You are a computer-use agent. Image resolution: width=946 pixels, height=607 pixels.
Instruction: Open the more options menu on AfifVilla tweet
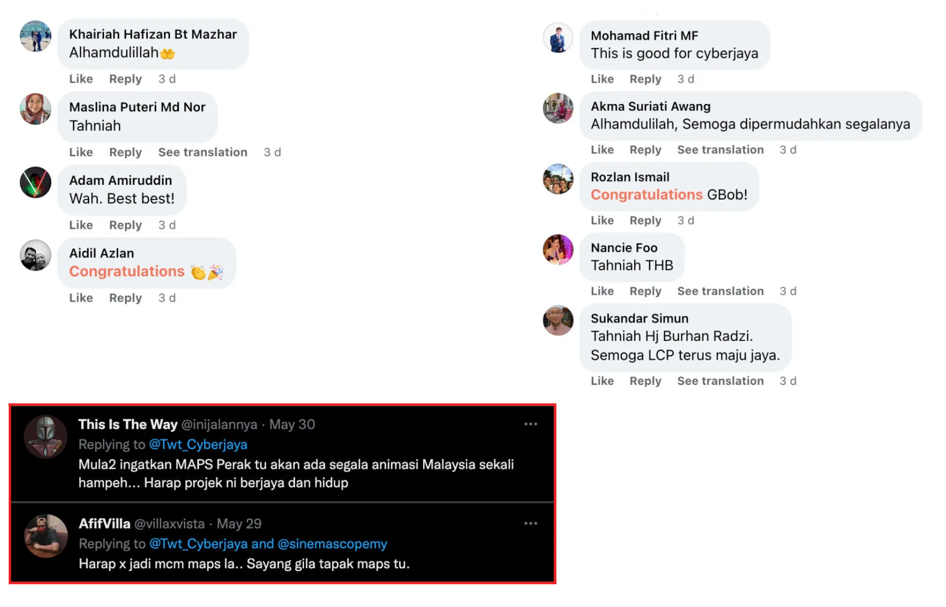click(530, 523)
